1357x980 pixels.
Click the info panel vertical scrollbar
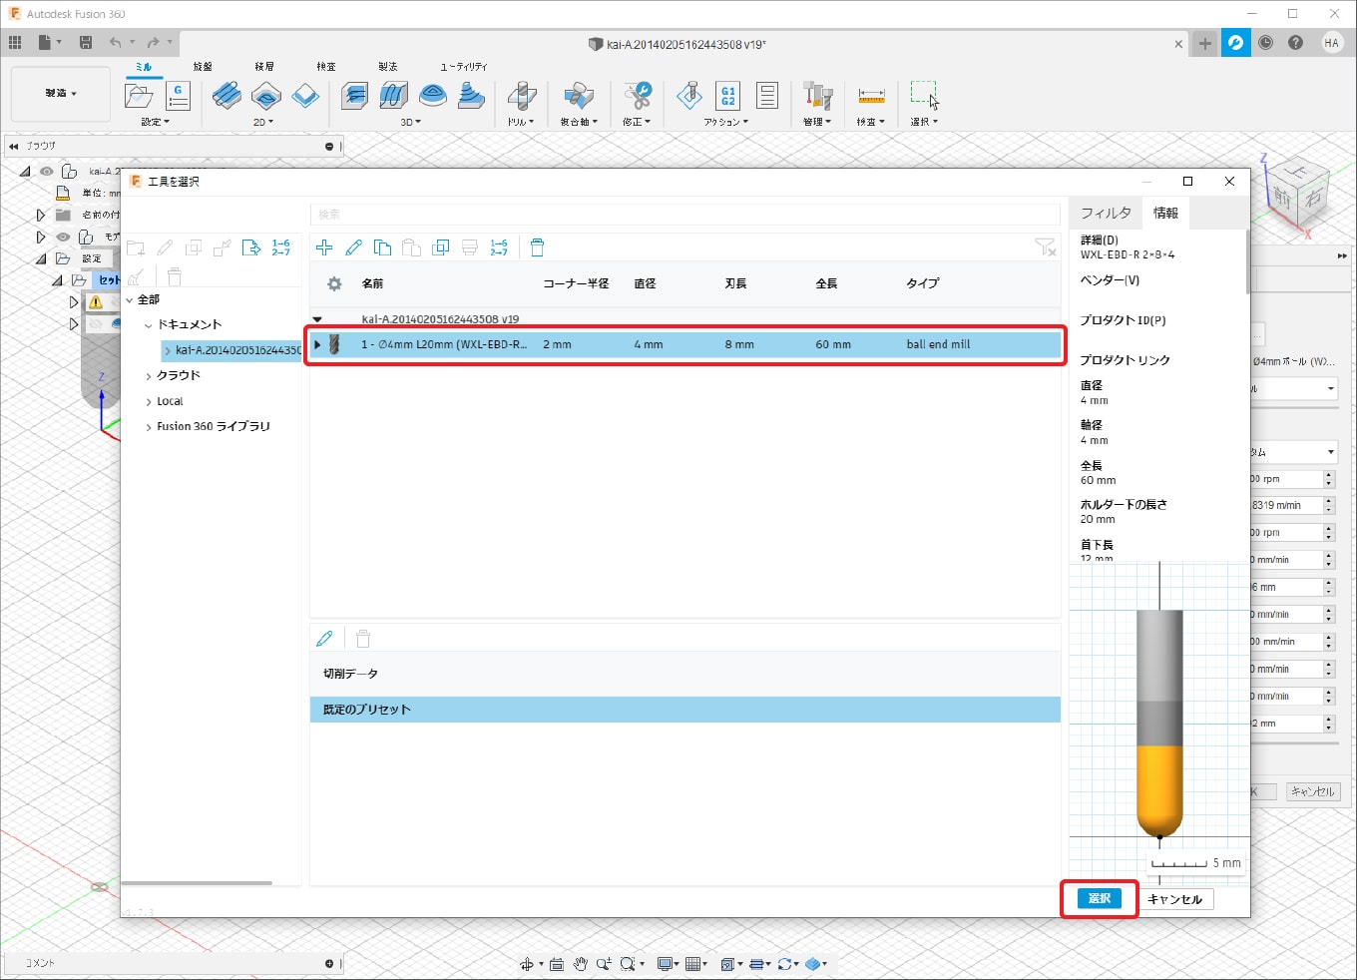tap(1247, 262)
